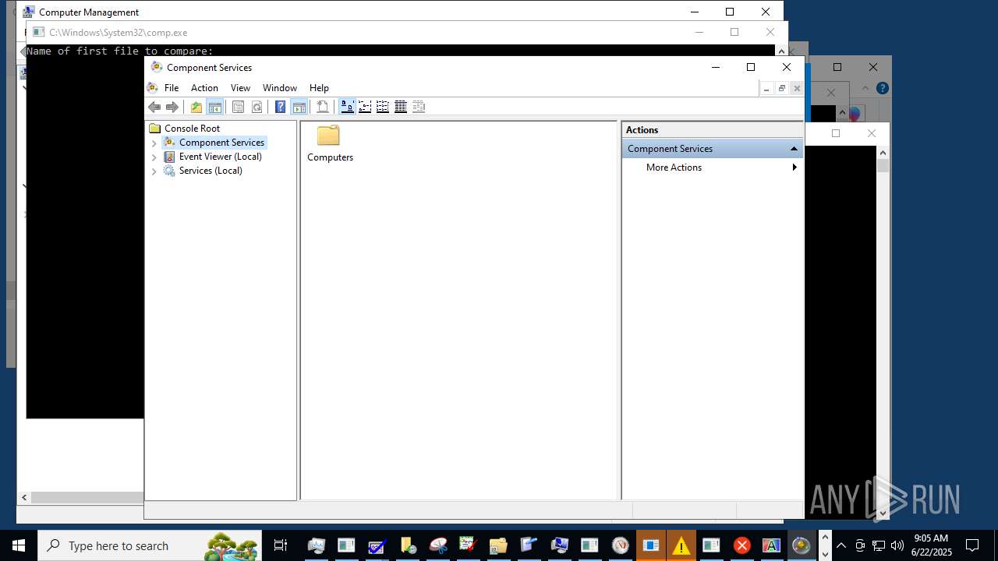Select Component Services tree node

point(221,143)
